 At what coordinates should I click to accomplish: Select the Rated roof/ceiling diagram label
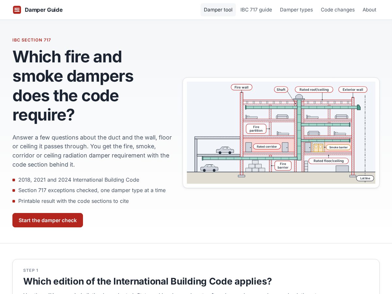pos(314,90)
